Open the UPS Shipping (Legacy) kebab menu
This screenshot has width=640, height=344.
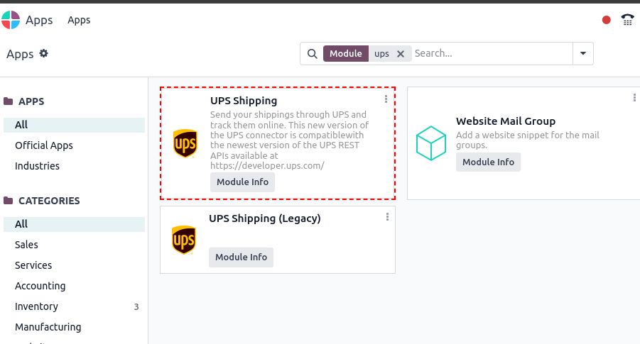tap(387, 217)
